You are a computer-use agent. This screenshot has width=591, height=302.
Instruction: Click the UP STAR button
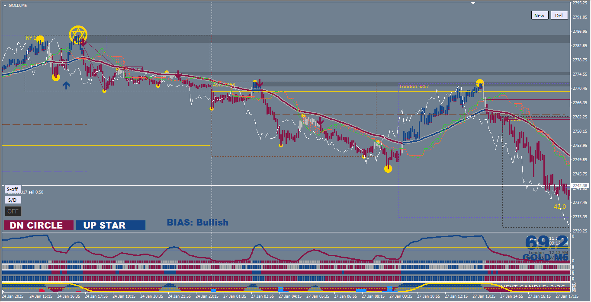tap(110, 226)
